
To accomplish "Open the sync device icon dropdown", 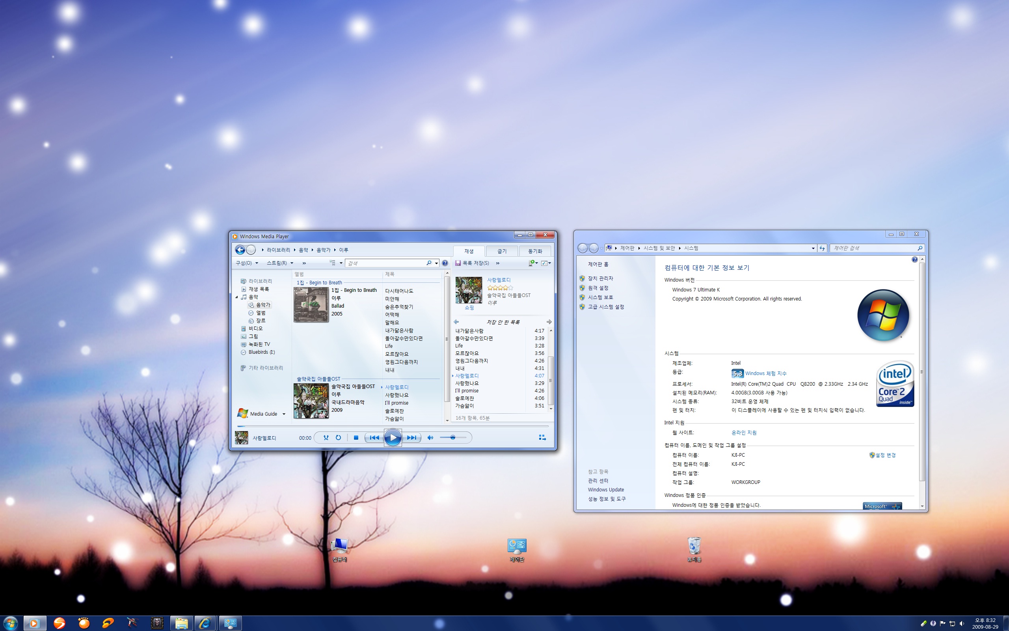I will 533,263.
